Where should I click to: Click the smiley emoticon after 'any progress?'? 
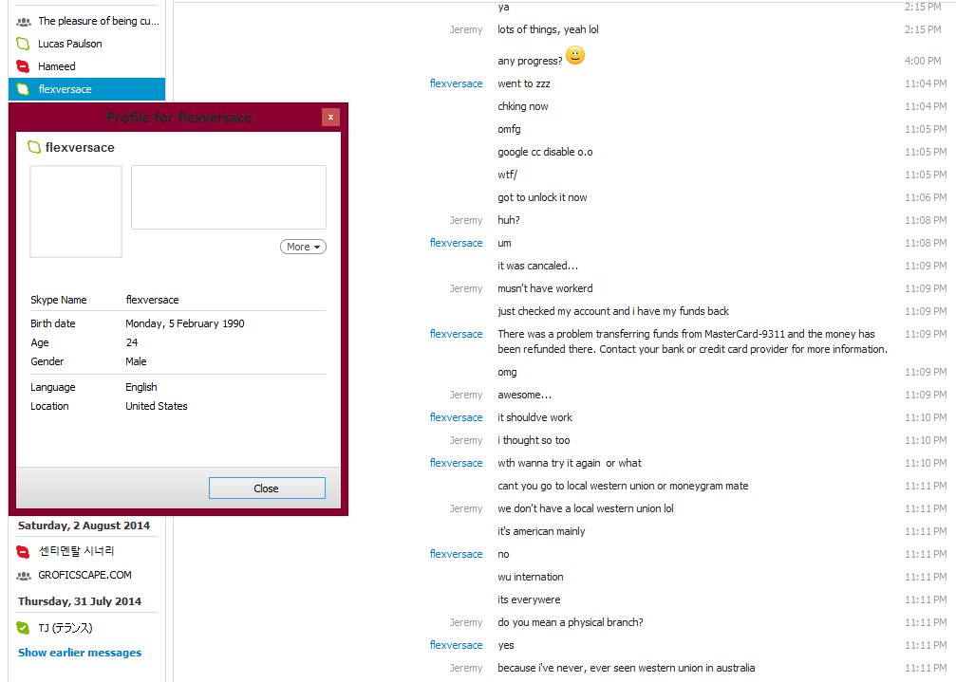point(575,55)
